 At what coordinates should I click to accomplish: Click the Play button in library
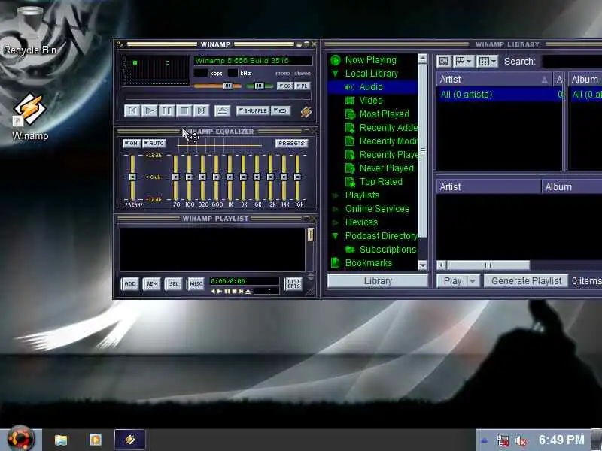tap(452, 281)
